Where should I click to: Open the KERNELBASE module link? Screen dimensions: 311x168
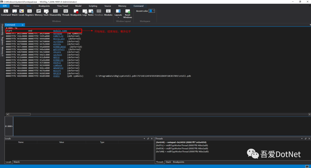click(x=59, y=47)
